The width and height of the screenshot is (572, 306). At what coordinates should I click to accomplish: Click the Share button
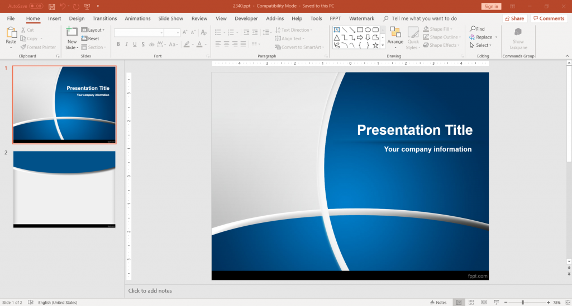tap(514, 18)
